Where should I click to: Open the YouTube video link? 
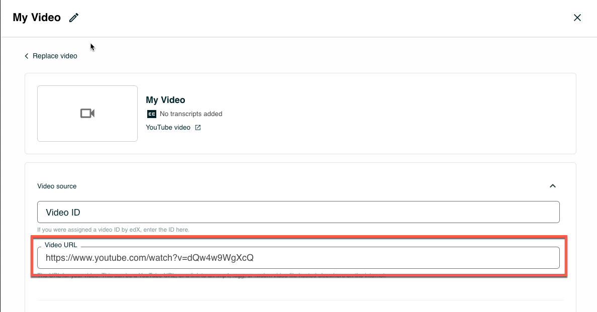tap(168, 128)
